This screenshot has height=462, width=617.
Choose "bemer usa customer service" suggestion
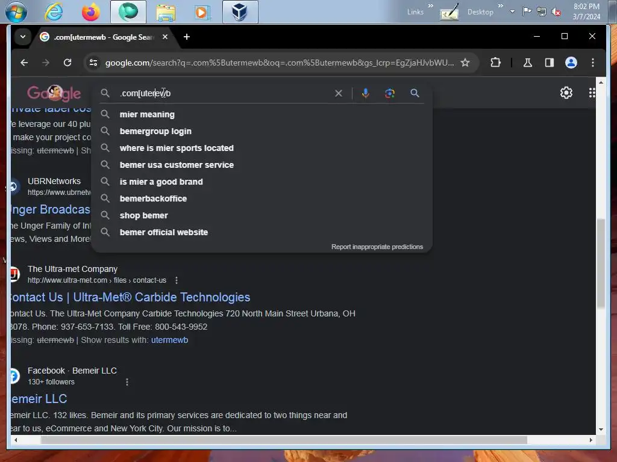tap(177, 165)
